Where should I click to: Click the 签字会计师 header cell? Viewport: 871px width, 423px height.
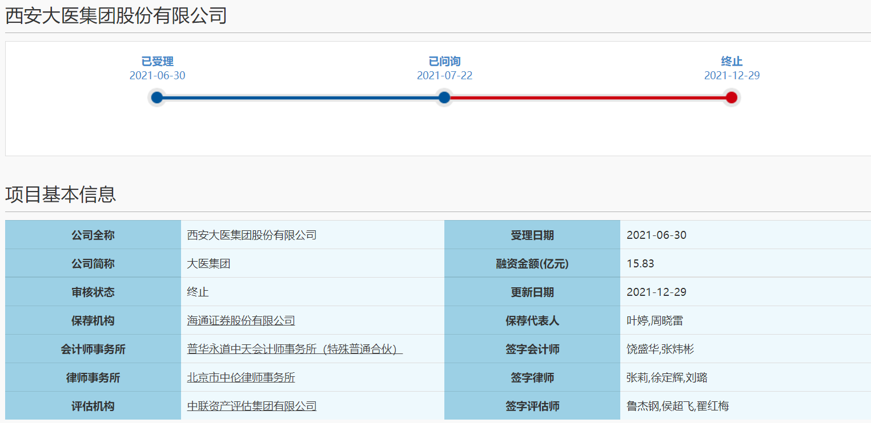(532, 349)
